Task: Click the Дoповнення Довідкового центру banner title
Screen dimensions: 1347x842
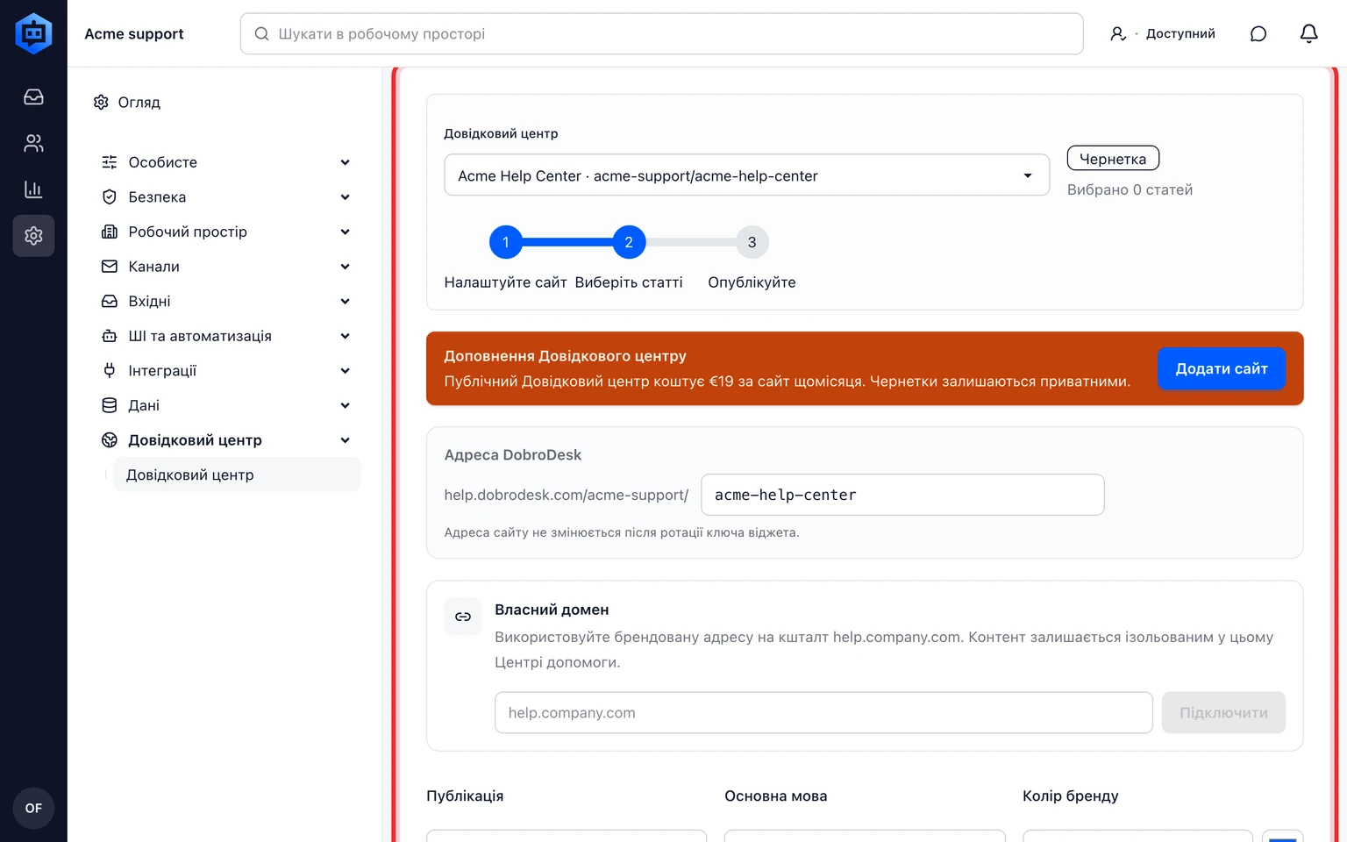Action: (x=566, y=356)
